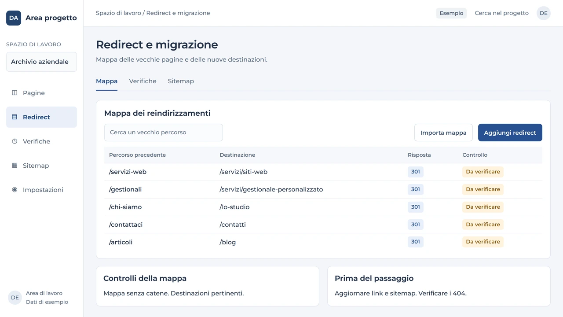Click the Spazio di lavoro breadcrumb
Image resolution: width=563 pixels, height=317 pixels.
118,13
